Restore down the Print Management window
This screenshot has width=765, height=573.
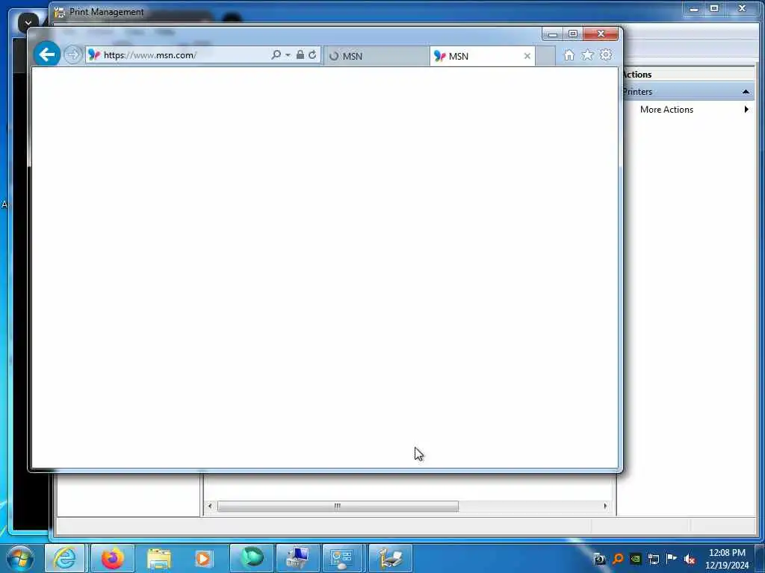point(714,9)
